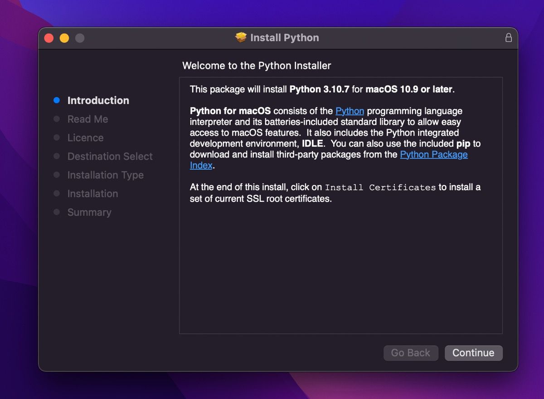
Task: Select the Licence step
Action: point(85,138)
